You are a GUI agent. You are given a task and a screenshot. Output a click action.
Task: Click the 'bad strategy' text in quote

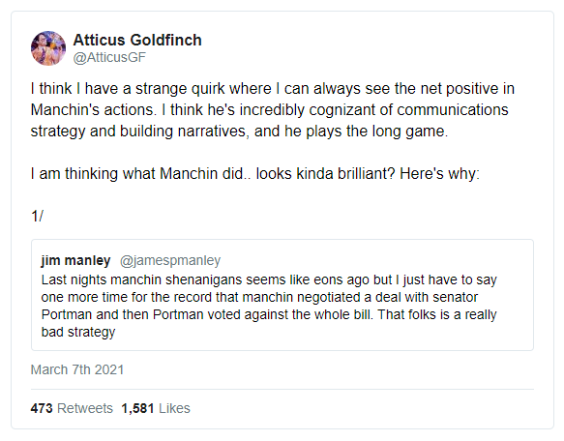pos(78,332)
